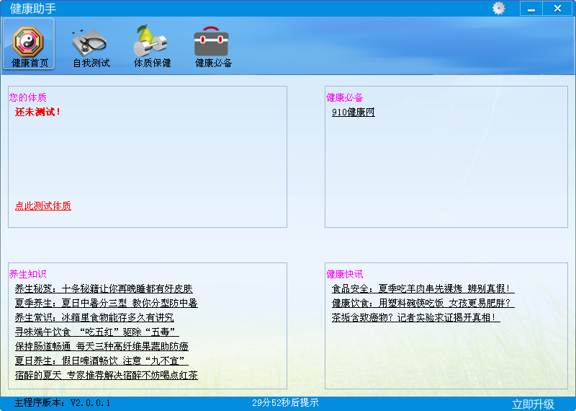Open the 健康首页 bagua icon tab
This screenshot has width=576, height=411.
[x=29, y=43]
